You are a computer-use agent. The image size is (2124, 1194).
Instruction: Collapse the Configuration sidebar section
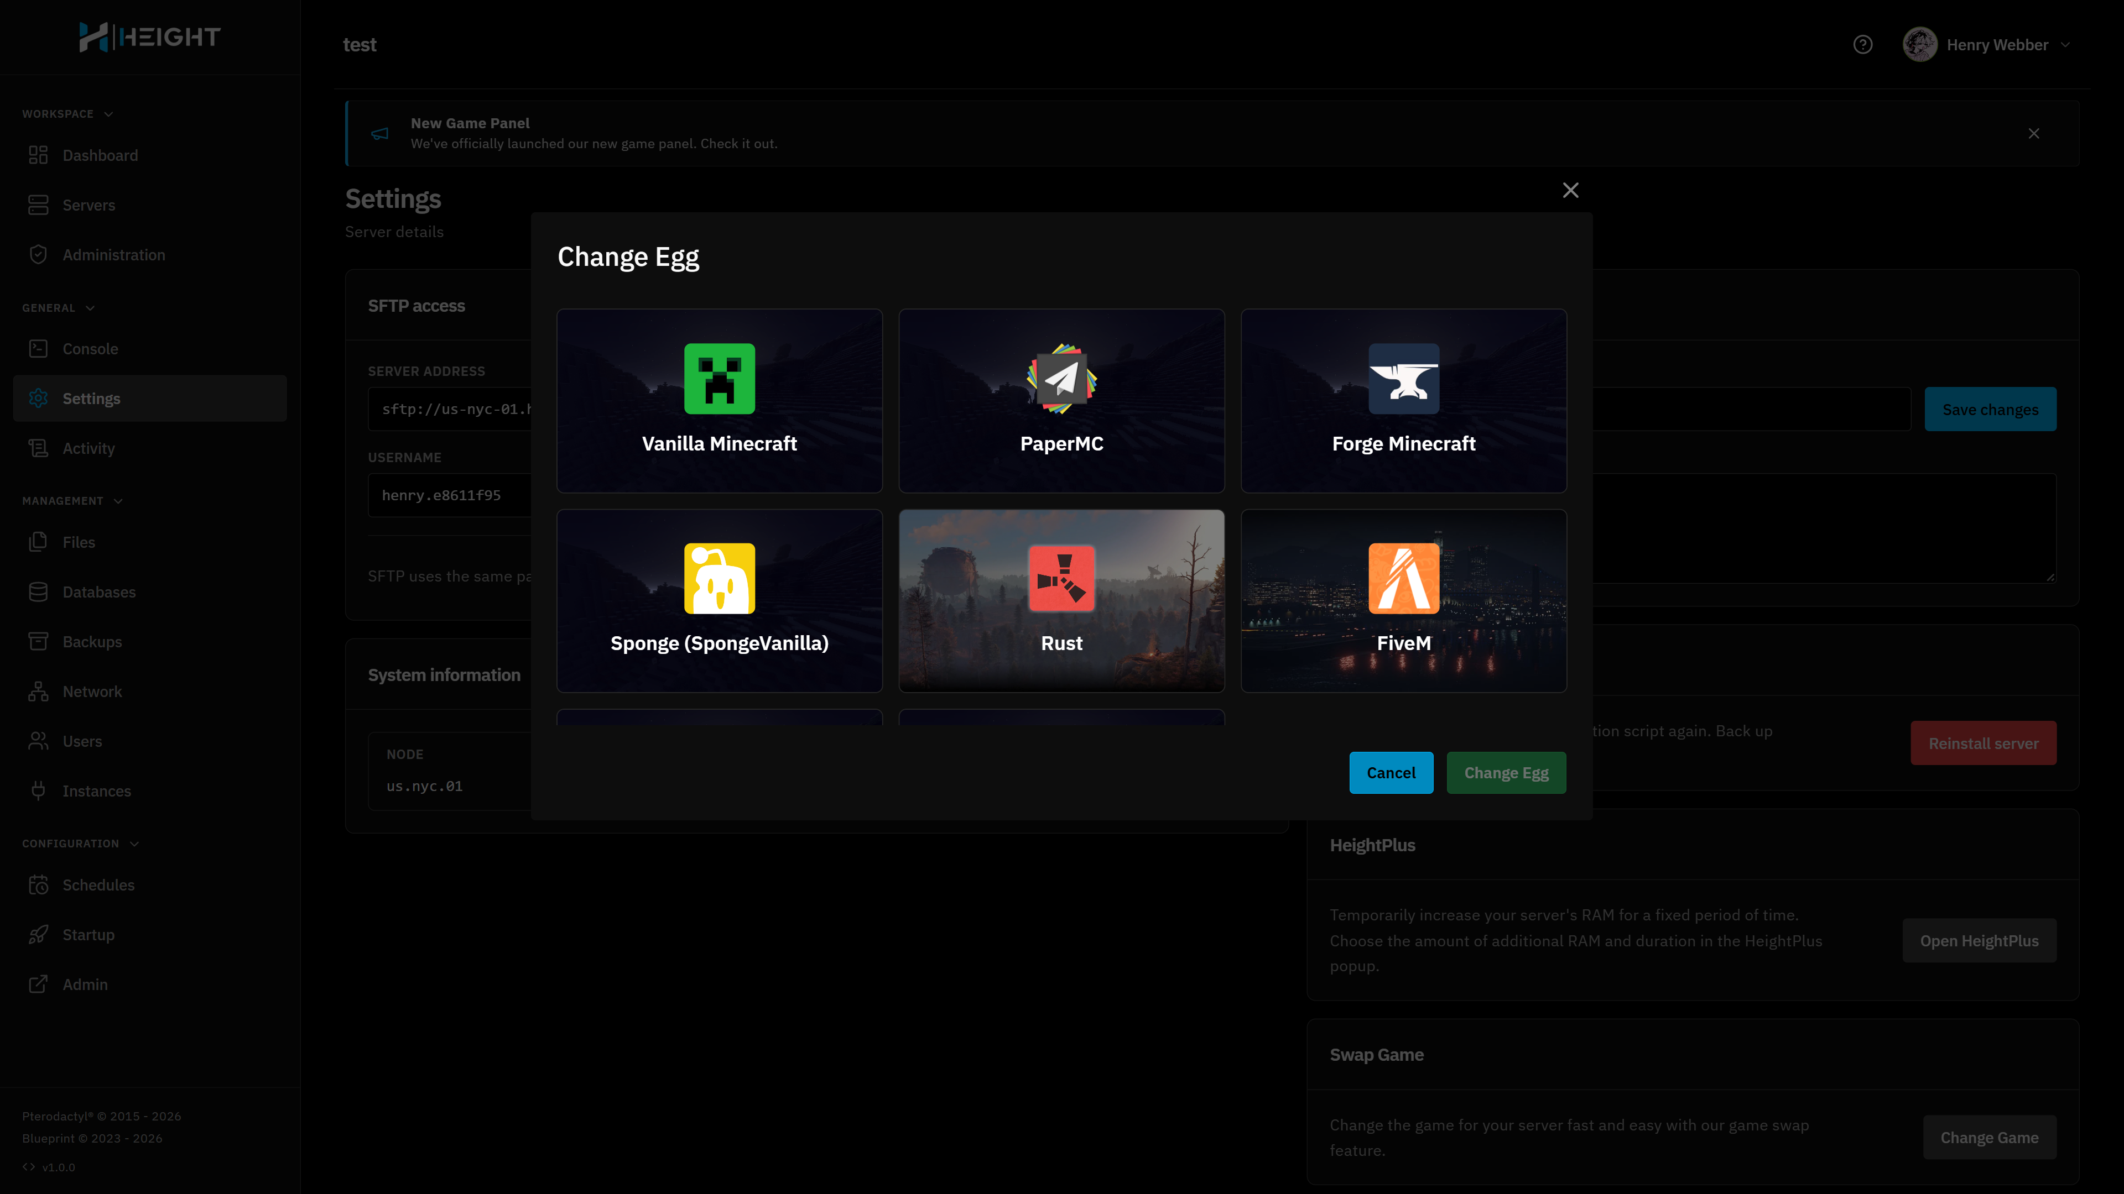pos(81,843)
